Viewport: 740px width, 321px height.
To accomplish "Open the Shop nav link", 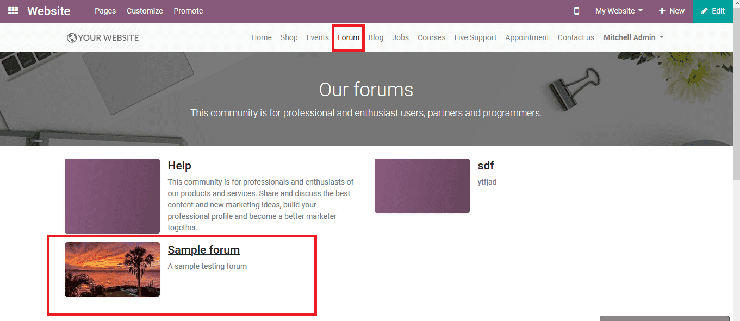I will (289, 37).
